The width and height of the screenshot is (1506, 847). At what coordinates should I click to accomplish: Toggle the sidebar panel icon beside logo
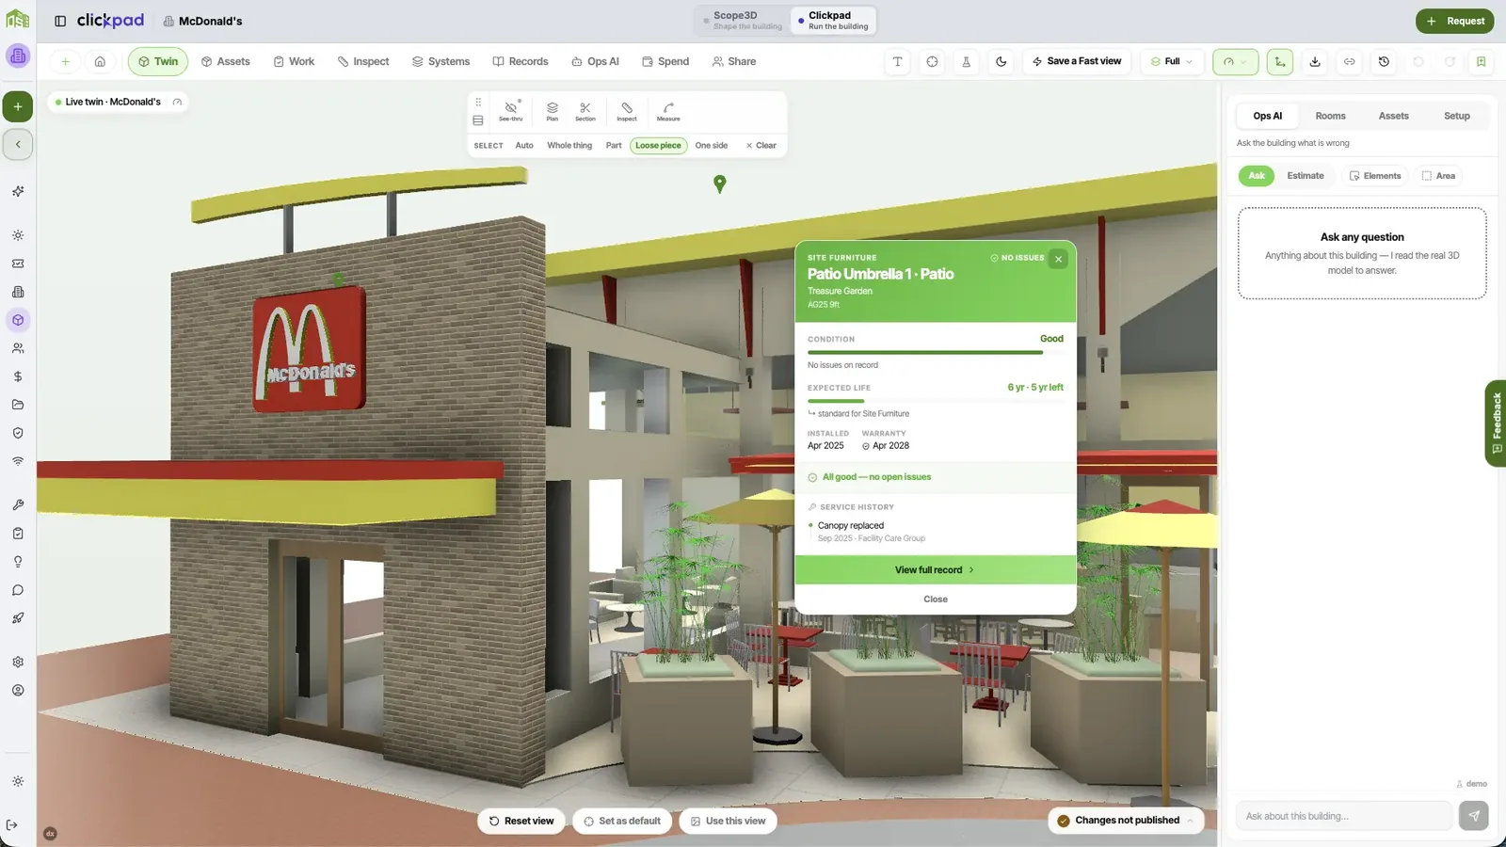60,21
